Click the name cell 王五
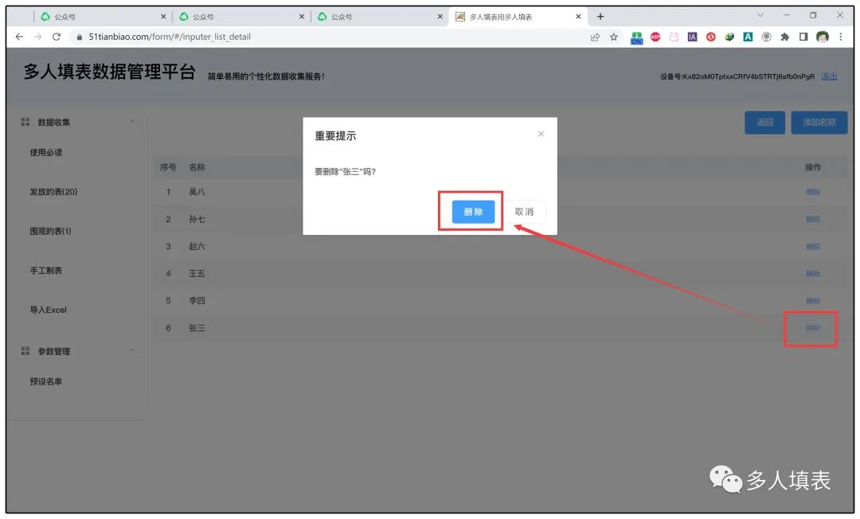Screen dimensions: 860x519 197,274
